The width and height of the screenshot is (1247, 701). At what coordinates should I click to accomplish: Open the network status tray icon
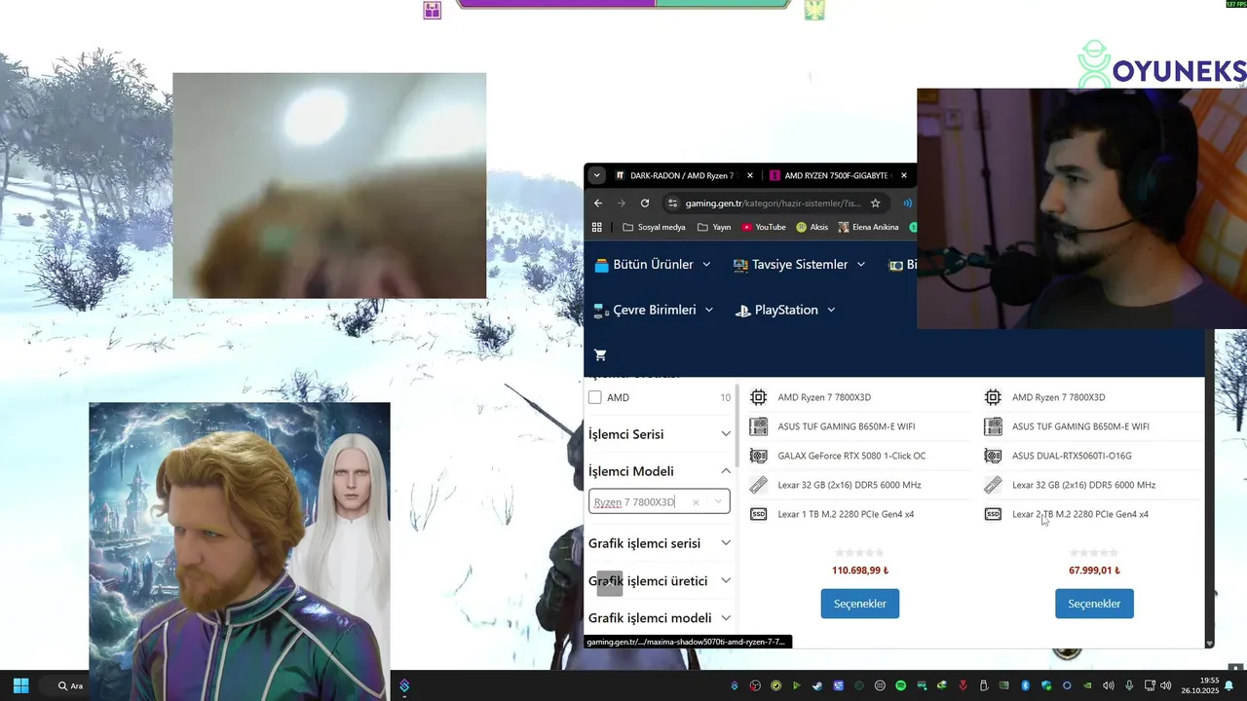[x=1150, y=685]
